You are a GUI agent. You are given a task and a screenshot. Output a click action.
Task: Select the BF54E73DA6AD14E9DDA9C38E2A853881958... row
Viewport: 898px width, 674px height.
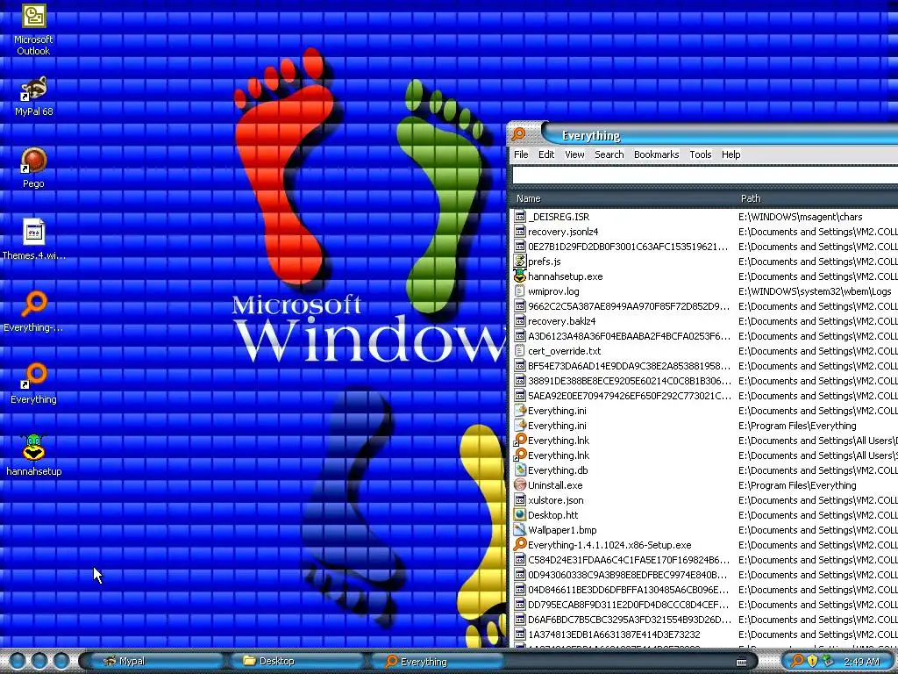click(704, 366)
